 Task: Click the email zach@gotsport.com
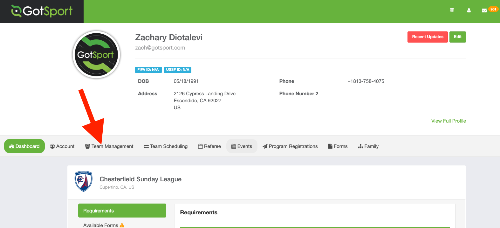coord(160,48)
